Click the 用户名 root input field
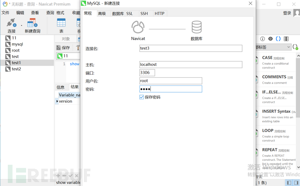 point(171,81)
